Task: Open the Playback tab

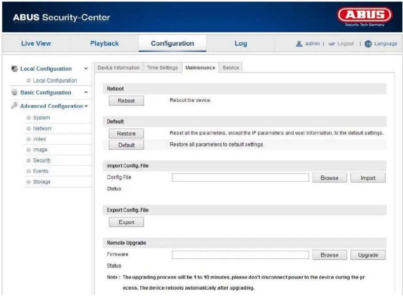Action: click(x=104, y=43)
